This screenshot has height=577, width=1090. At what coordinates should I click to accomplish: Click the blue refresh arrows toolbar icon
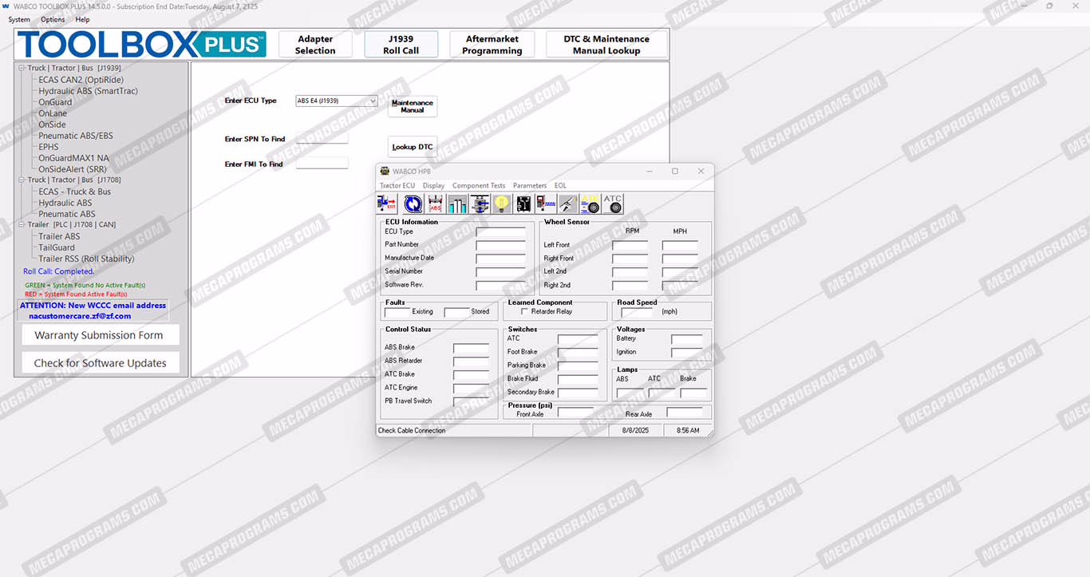413,204
